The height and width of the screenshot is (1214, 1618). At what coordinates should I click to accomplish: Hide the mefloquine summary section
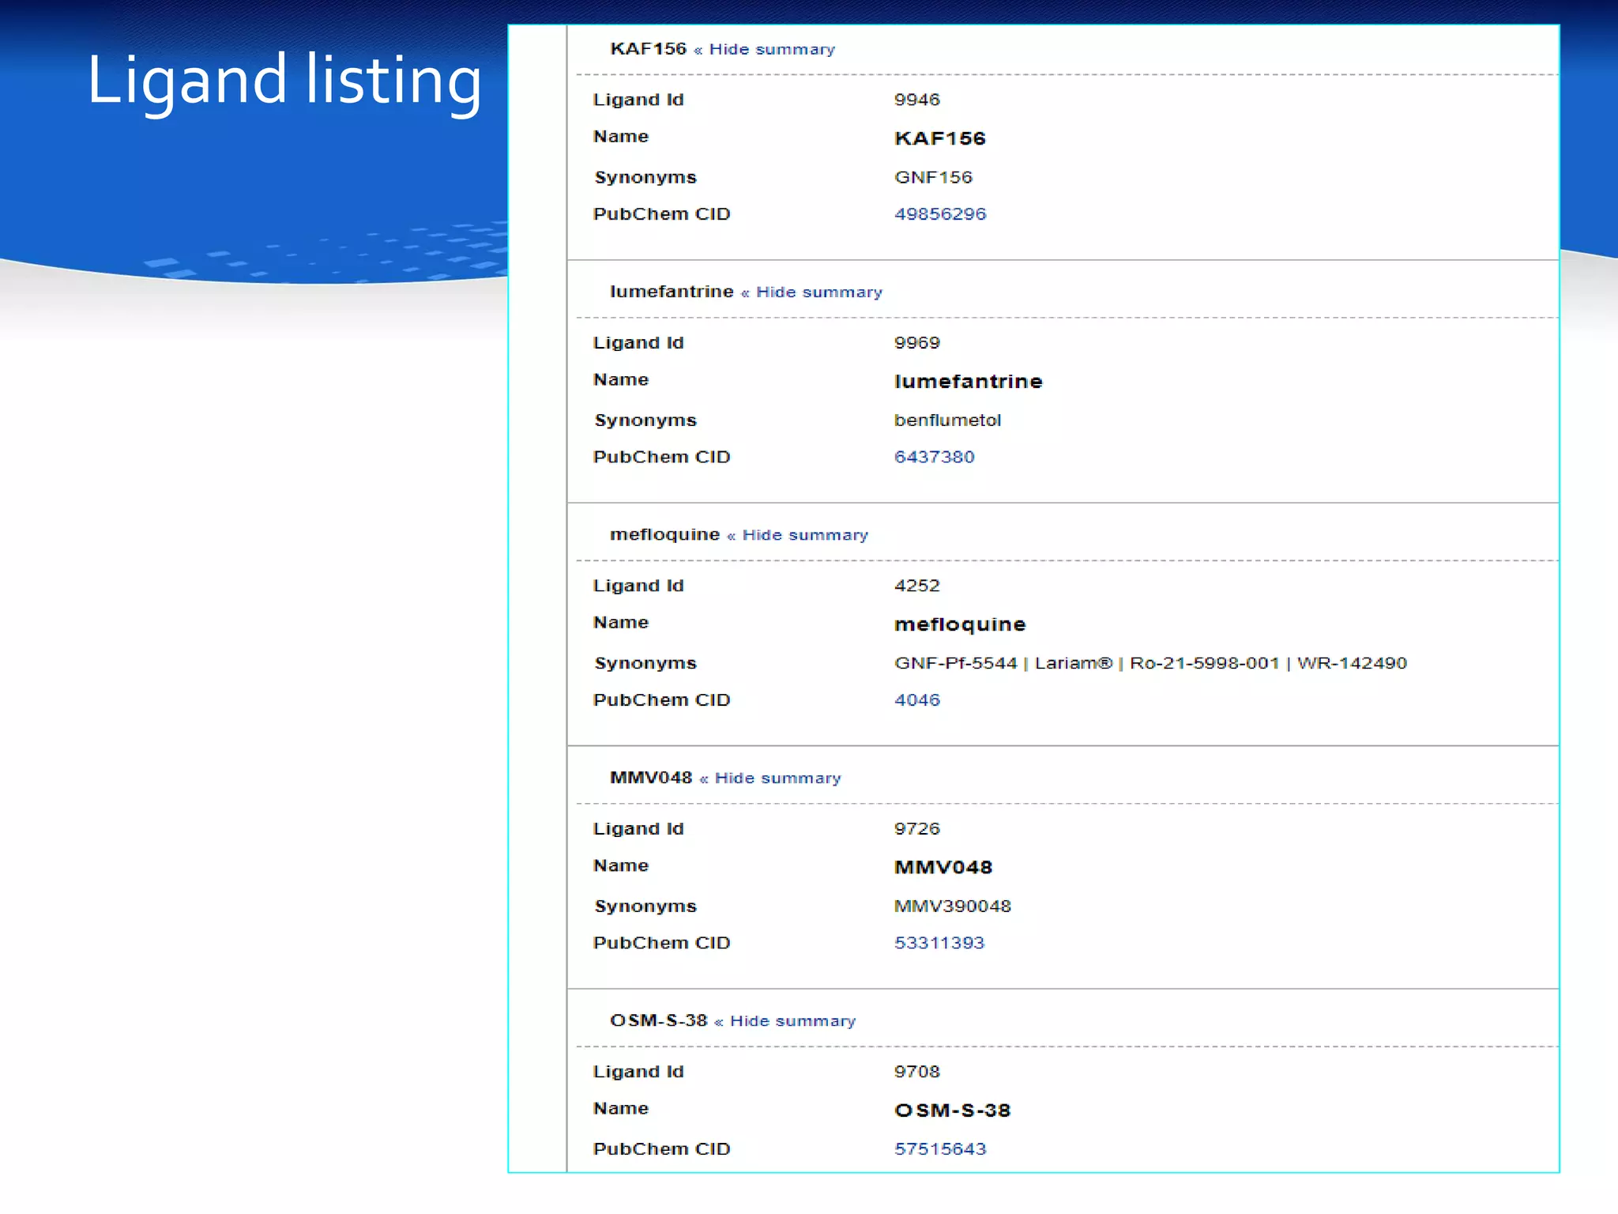(804, 535)
